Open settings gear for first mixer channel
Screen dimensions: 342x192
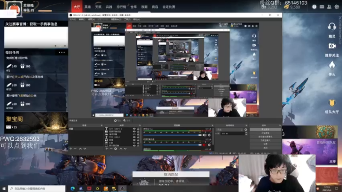click(209, 135)
